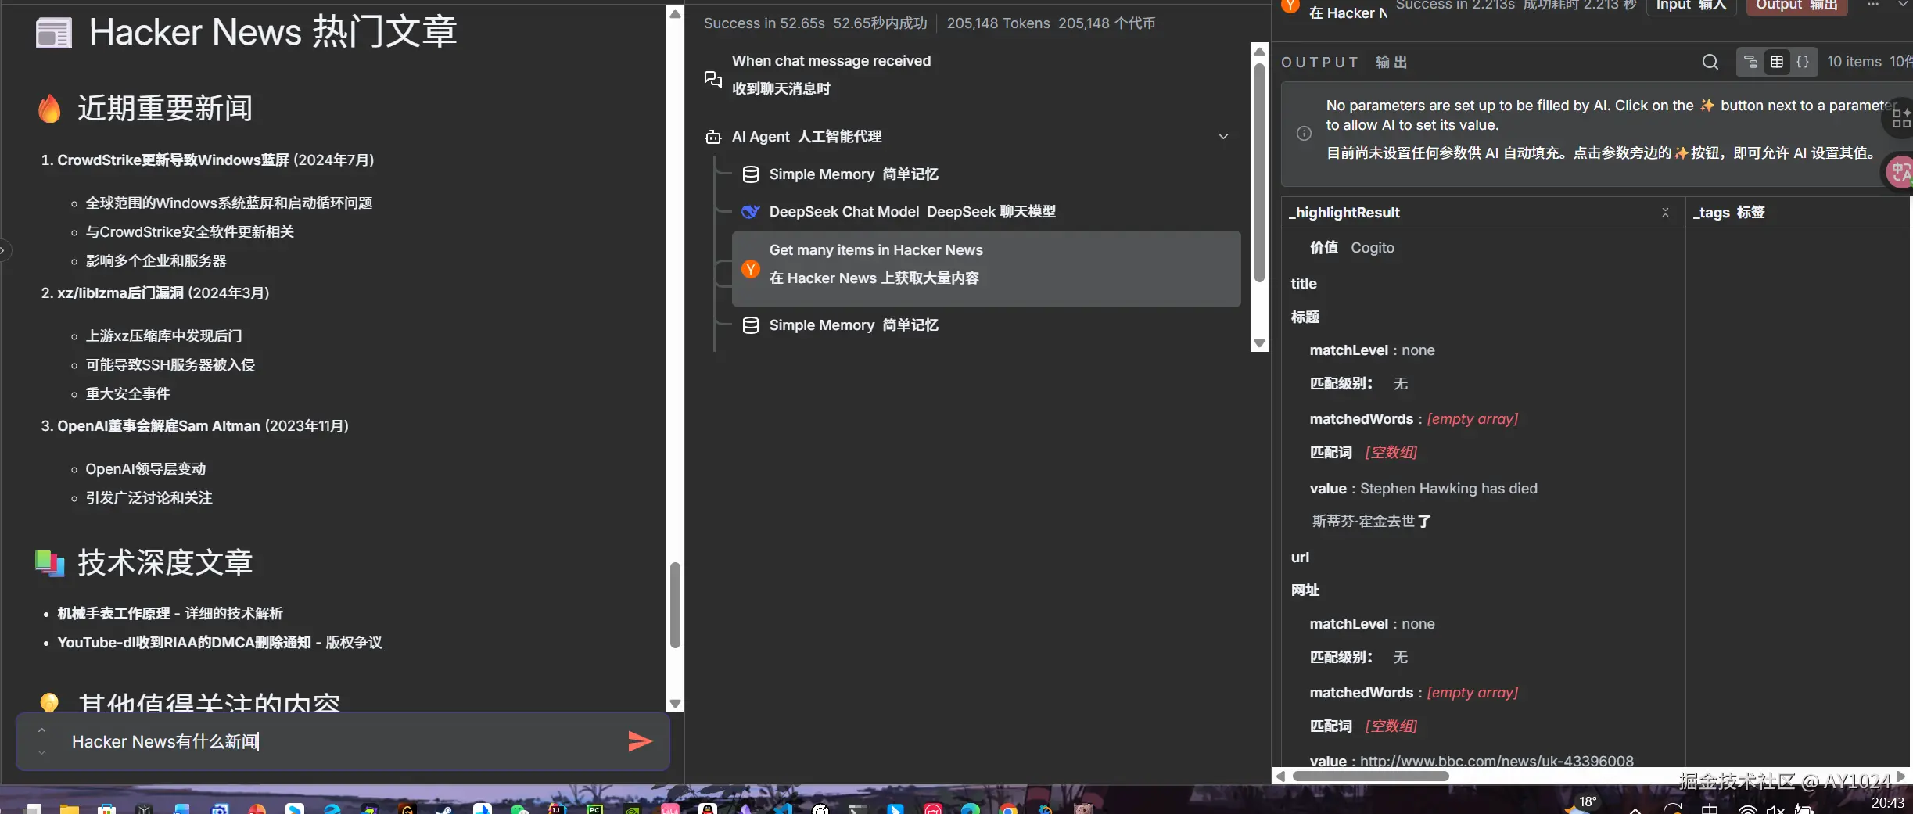This screenshot has height=814, width=1913.
Task: Click the AI Agent robot icon
Action: point(712,137)
